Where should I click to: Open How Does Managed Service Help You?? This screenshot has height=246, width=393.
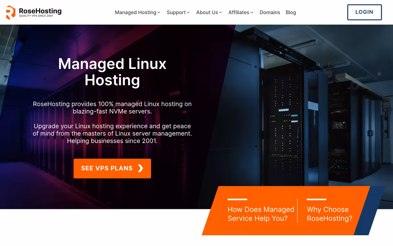coord(261,214)
